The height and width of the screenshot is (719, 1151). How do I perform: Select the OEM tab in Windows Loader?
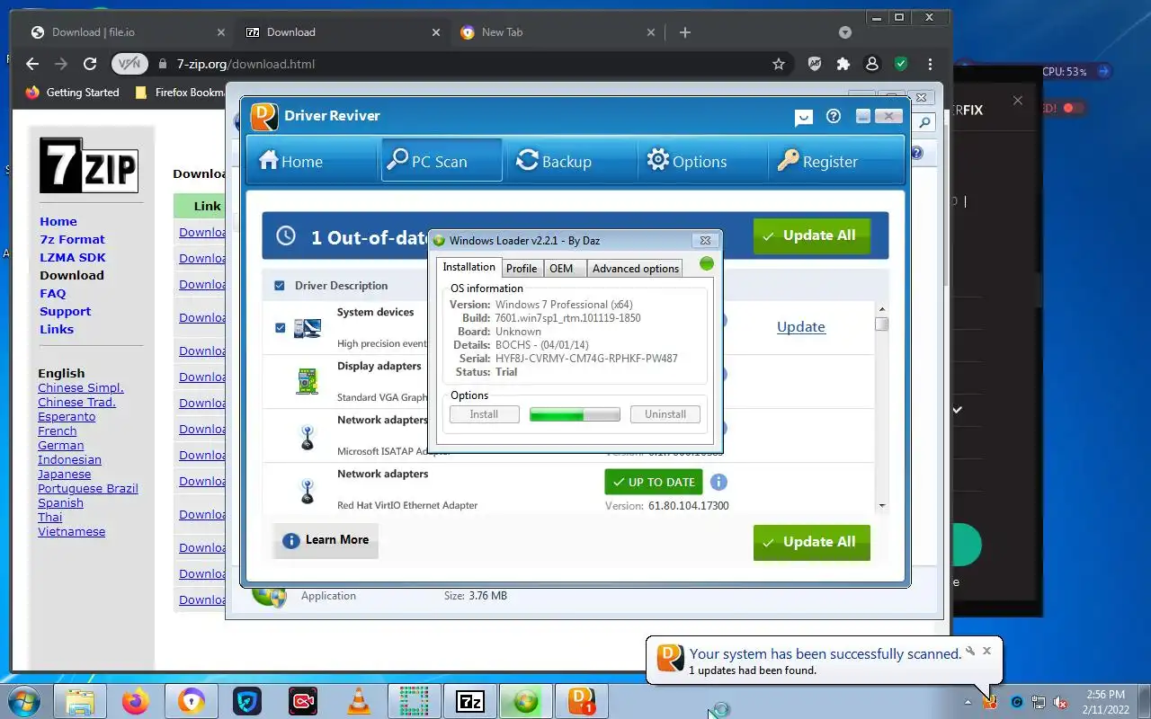[x=561, y=268]
